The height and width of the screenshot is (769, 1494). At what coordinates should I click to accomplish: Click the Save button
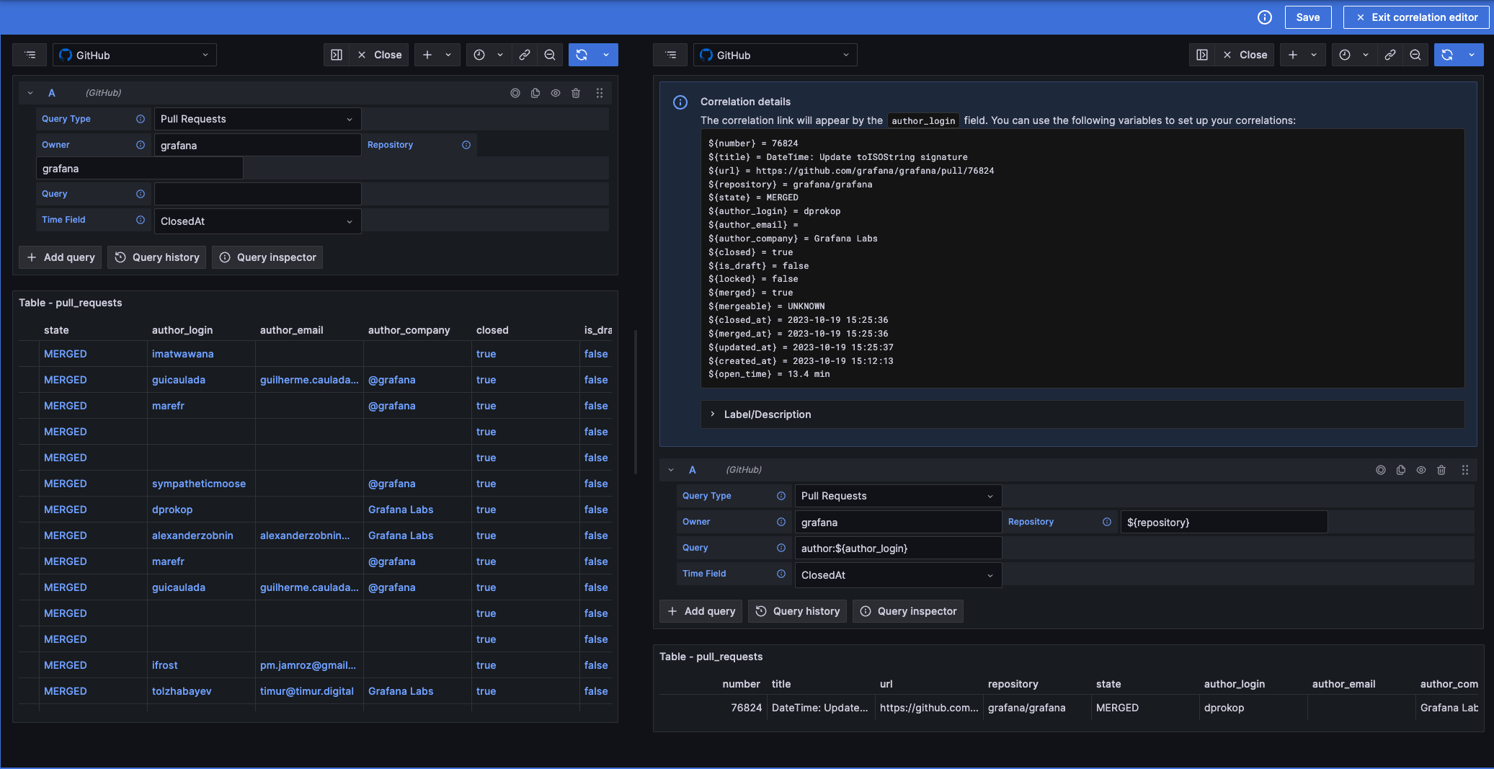tap(1307, 17)
